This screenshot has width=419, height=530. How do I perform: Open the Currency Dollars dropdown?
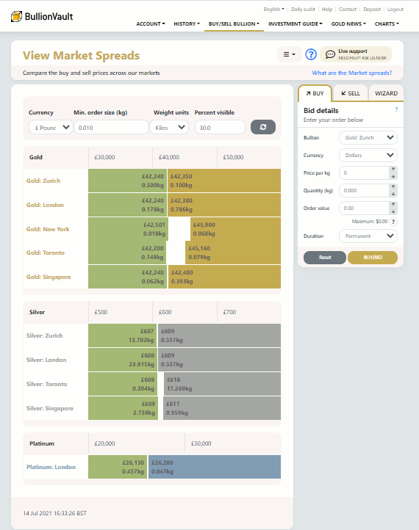[368, 155]
